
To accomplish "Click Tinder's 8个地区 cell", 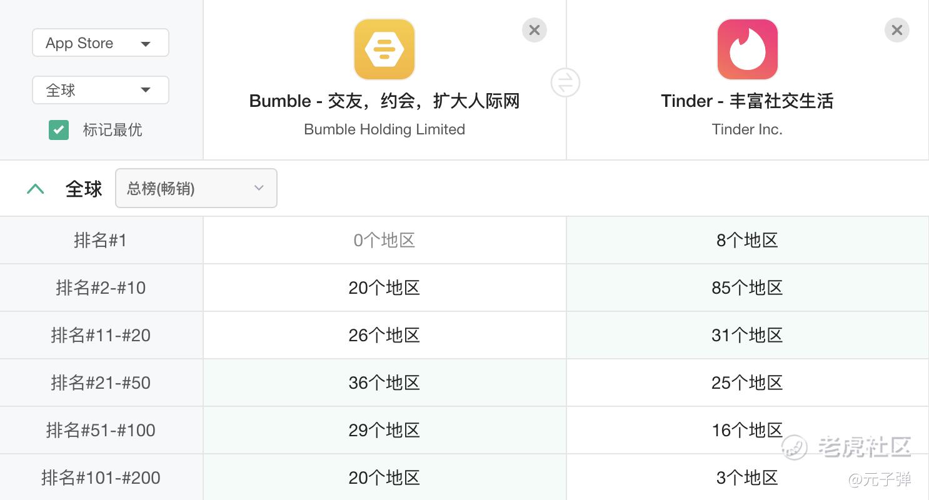I will (x=747, y=240).
